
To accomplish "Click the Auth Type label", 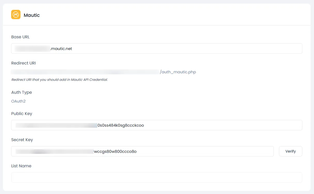I will click(x=22, y=92).
